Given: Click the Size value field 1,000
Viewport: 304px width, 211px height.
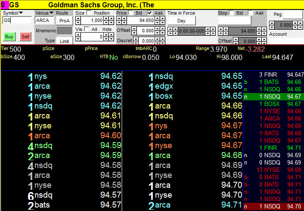Looking at the screenshot, I should pos(92,20).
